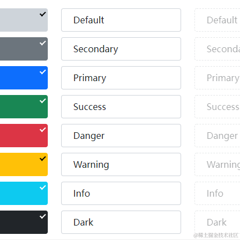This screenshot has height=240, width=240.
Task: Click the checkmark on the black swatch
Action: point(43,217)
